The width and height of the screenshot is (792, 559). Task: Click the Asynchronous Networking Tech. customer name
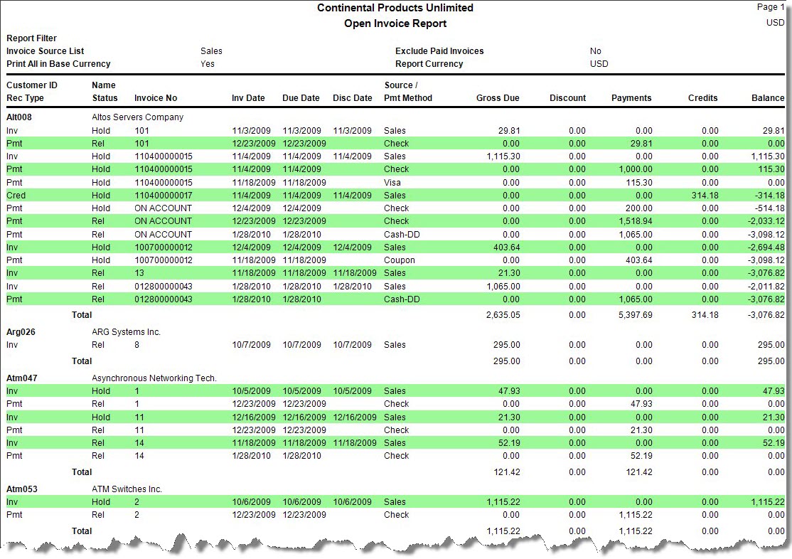pyautogui.click(x=154, y=378)
